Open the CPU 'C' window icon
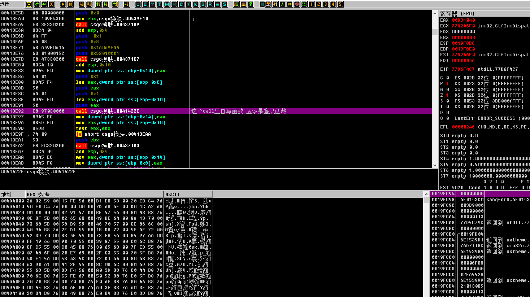Screen dimensions: 530x297 [x=181, y=4]
